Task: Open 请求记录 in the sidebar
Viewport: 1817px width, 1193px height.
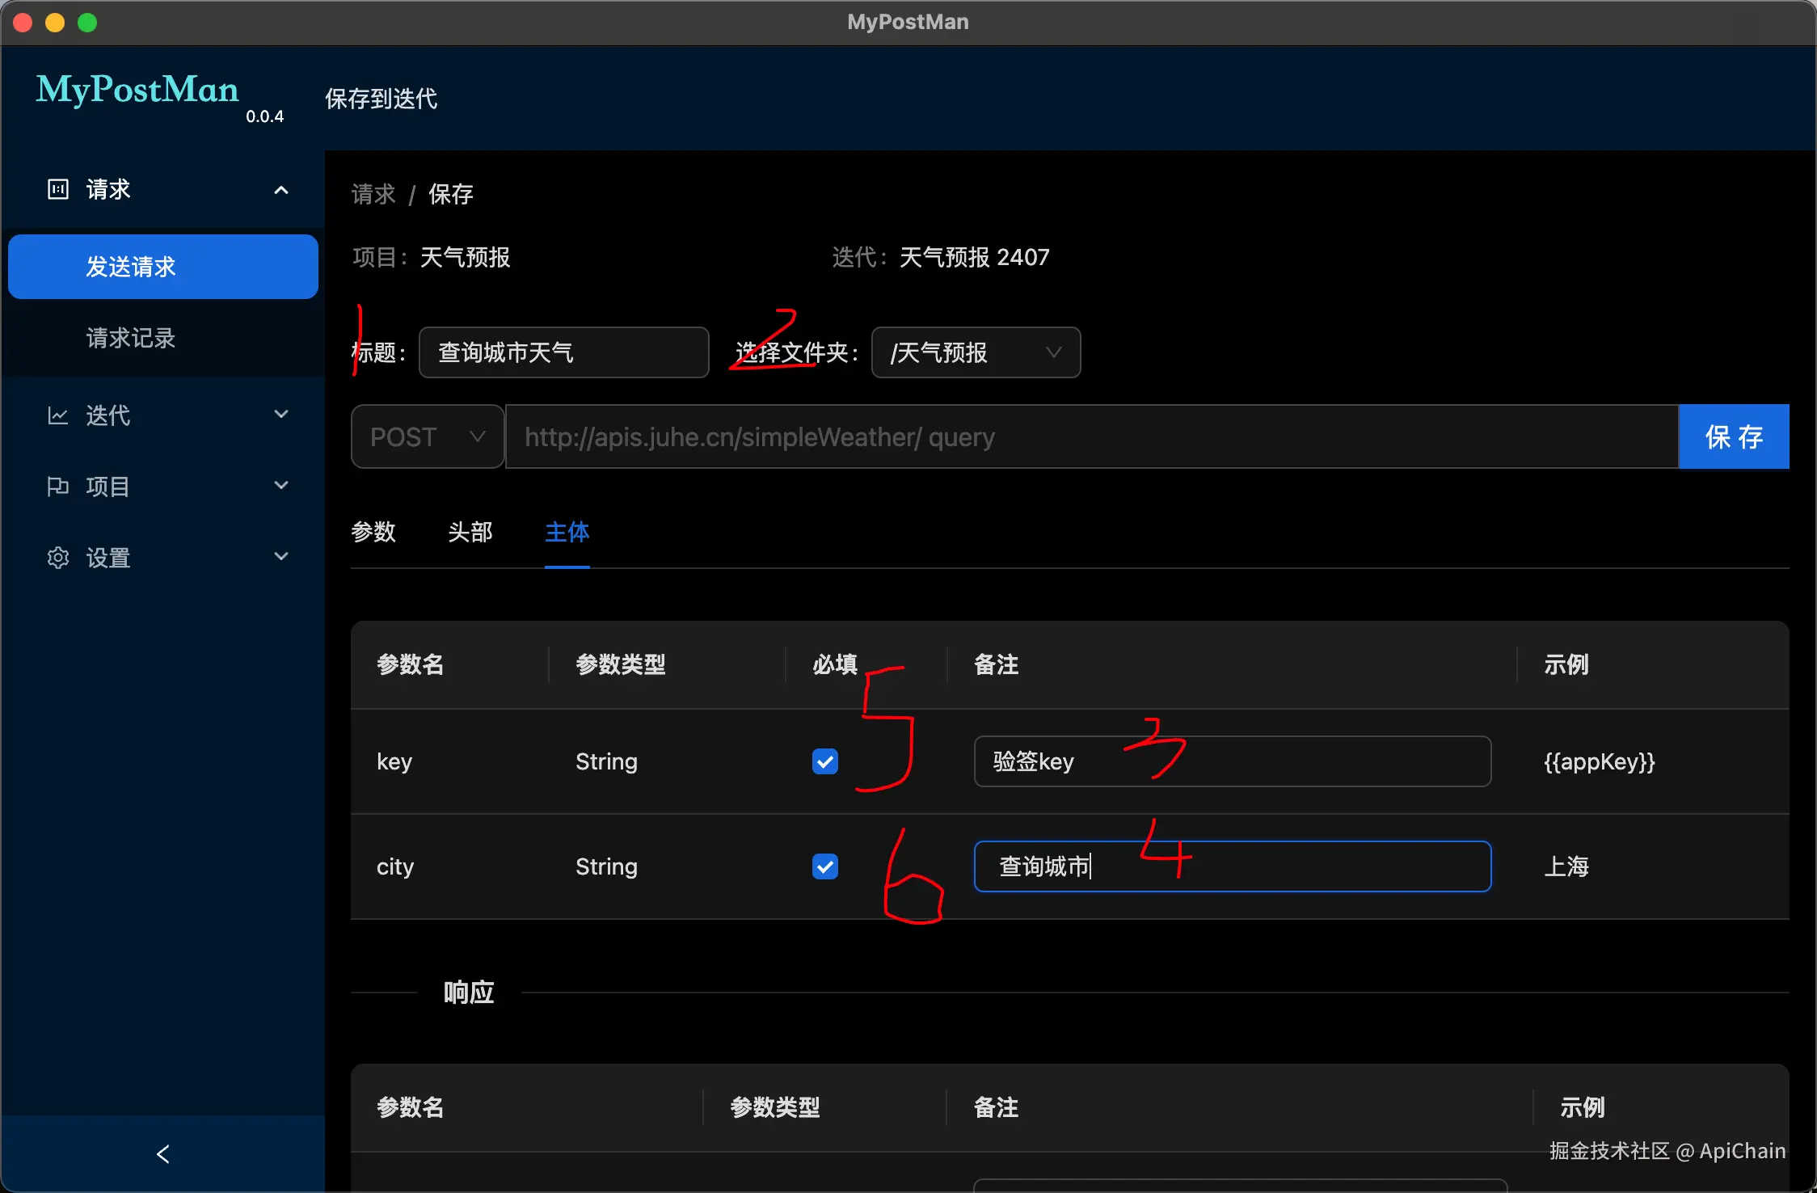Action: [131, 338]
